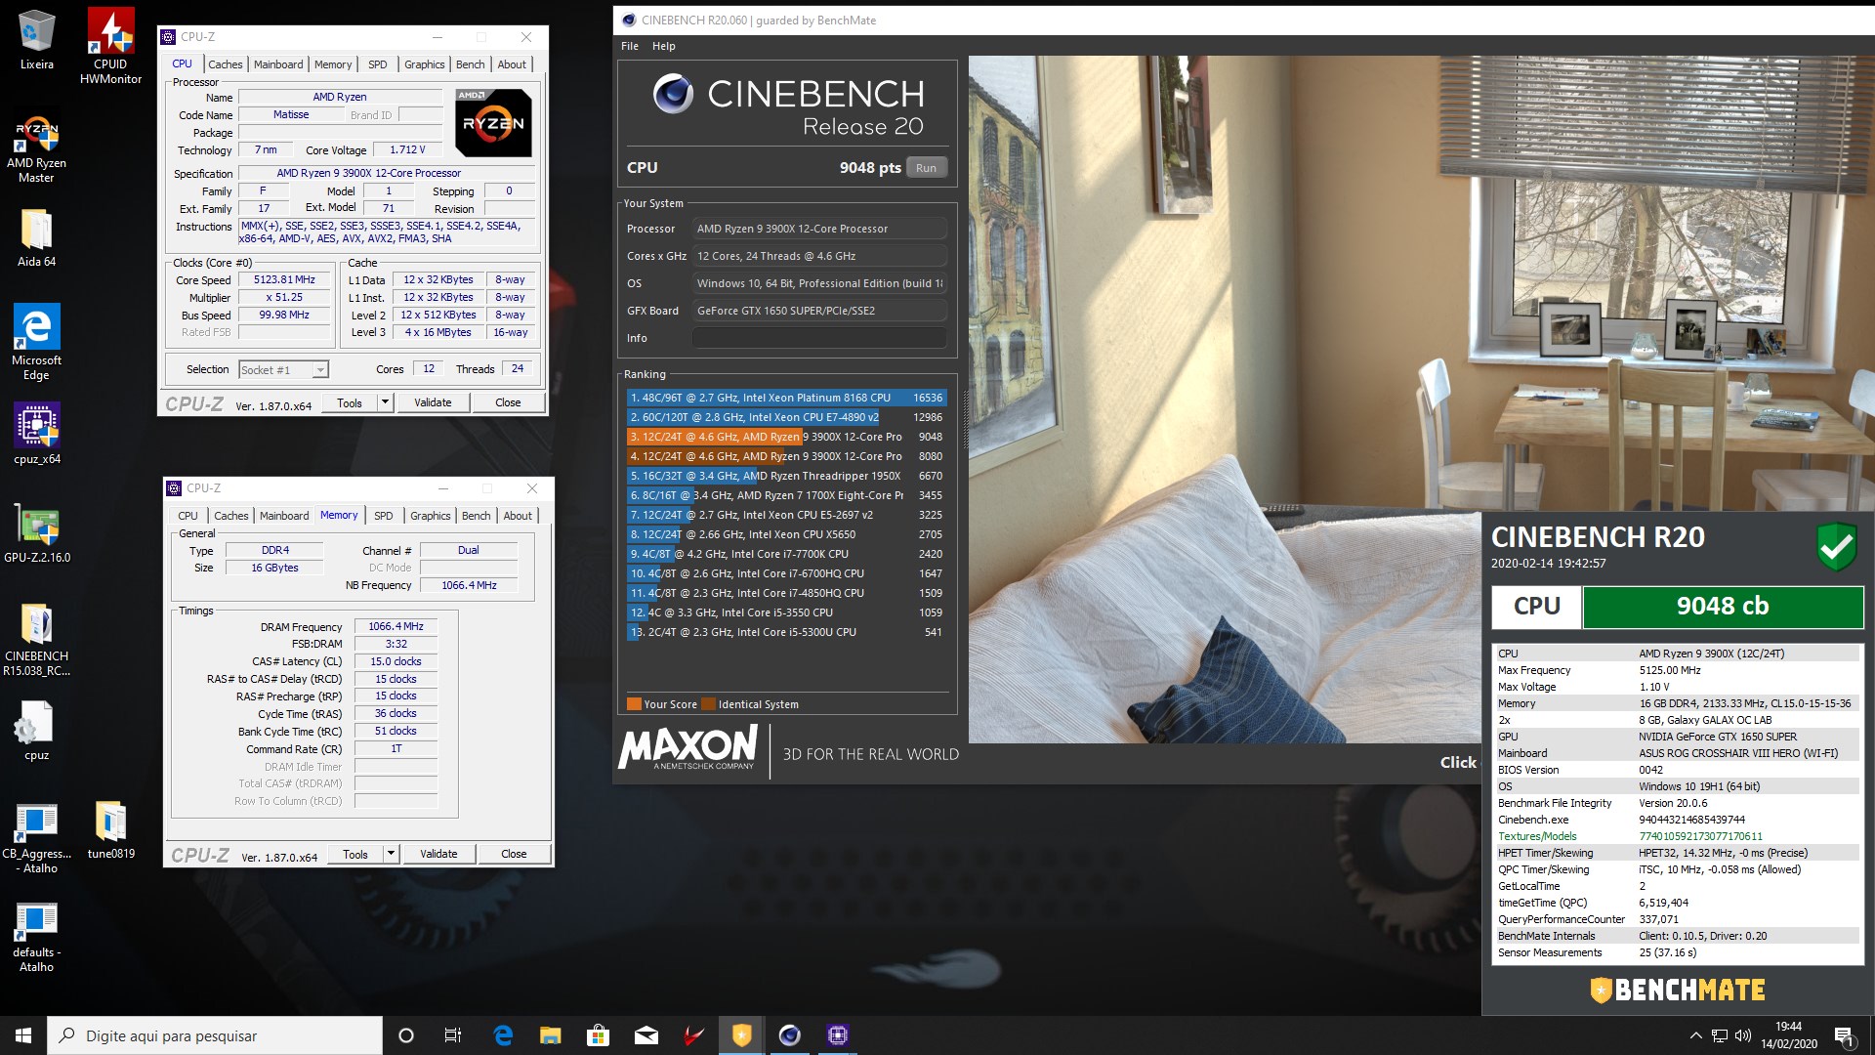This screenshot has height=1055, width=1875.
Task: Click the Your Score orange legend swatch
Action: pyautogui.click(x=634, y=704)
